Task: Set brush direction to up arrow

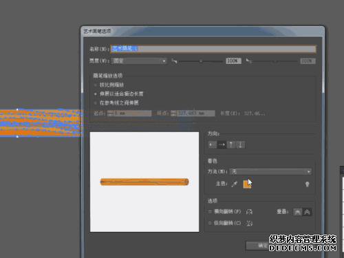Action: (x=231, y=144)
